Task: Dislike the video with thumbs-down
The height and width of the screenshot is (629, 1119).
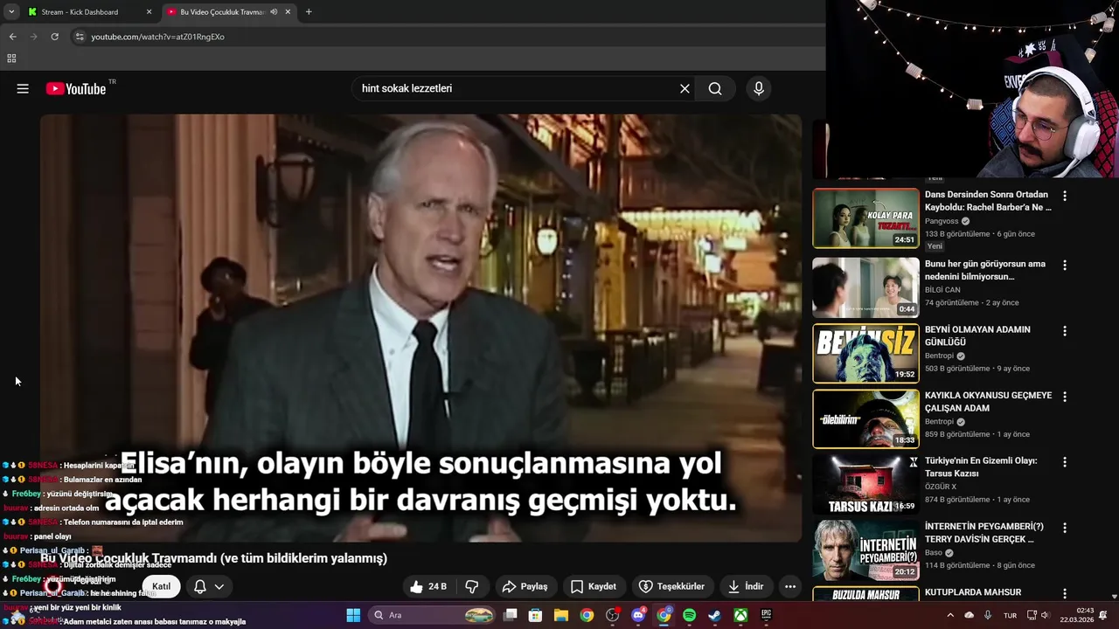Action: pos(471,586)
